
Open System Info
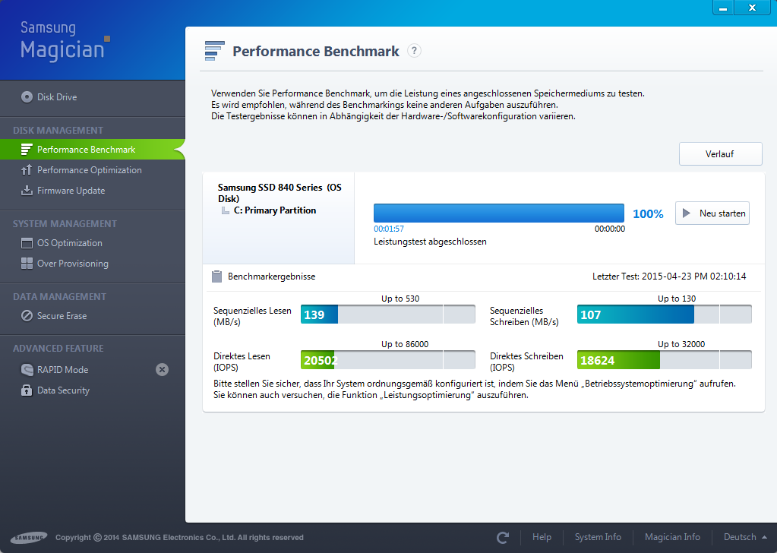(x=598, y=537)
